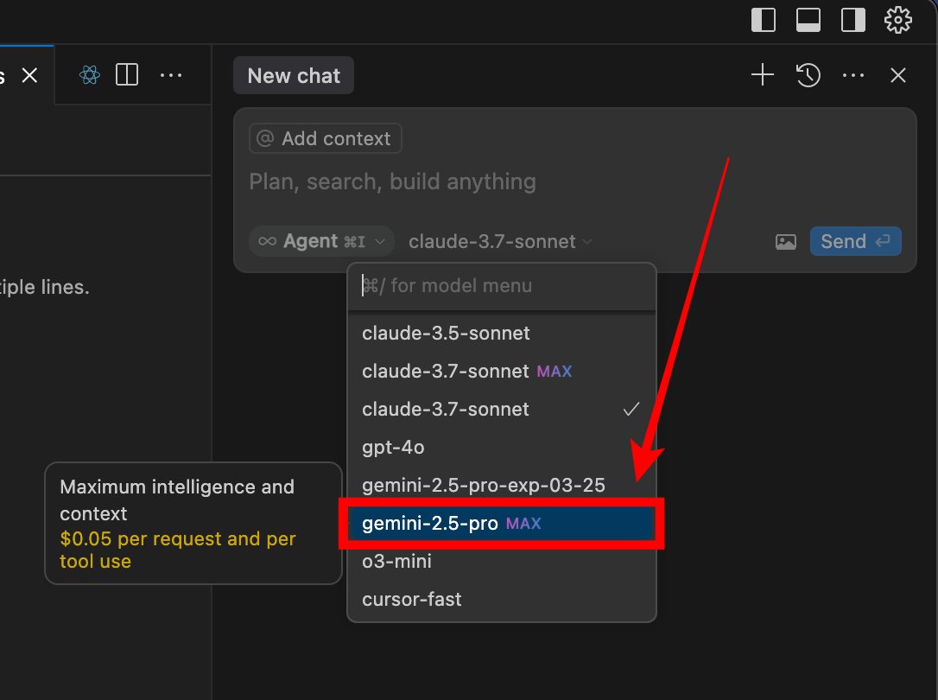Select claude-3.7-sonnet MAX model option
This screenshot has height=700, width=938.
click(501, 371)
